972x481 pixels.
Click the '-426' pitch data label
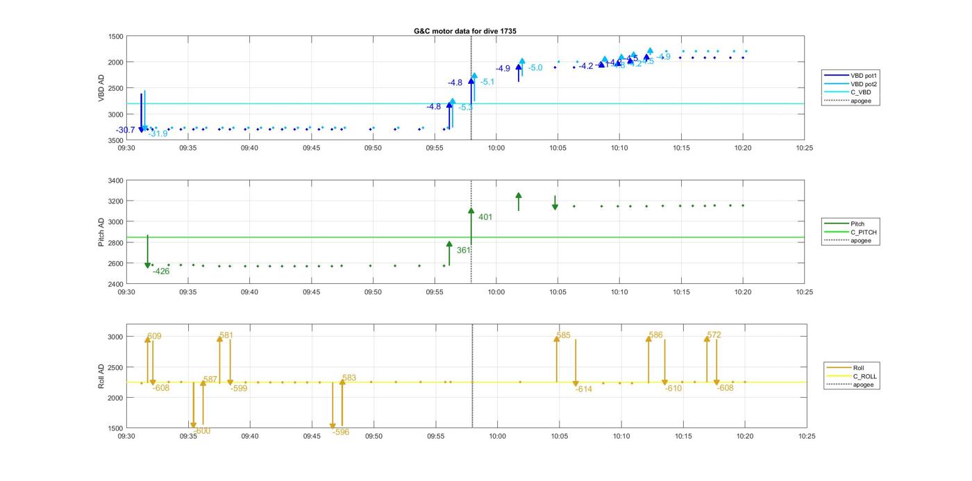click(x=161, y=271)
